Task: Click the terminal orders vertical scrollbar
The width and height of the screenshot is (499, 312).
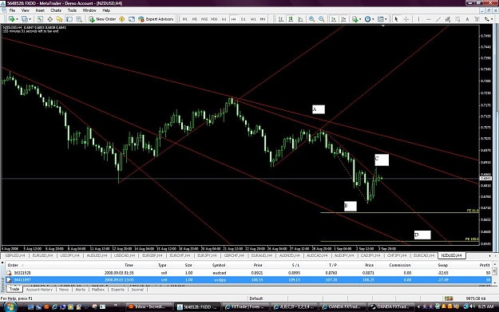Action: pos(494,274)
